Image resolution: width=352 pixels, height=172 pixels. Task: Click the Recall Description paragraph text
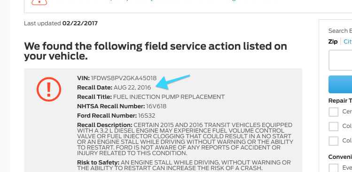185,139
